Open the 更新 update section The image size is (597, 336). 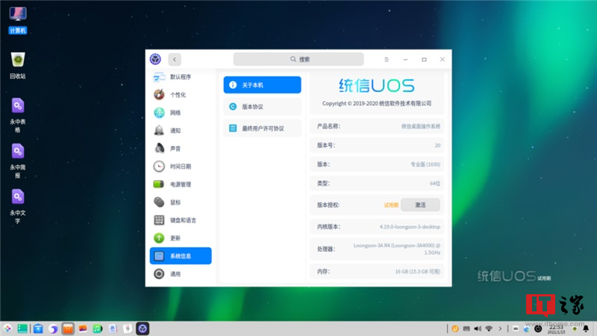(x=181, y=238)
